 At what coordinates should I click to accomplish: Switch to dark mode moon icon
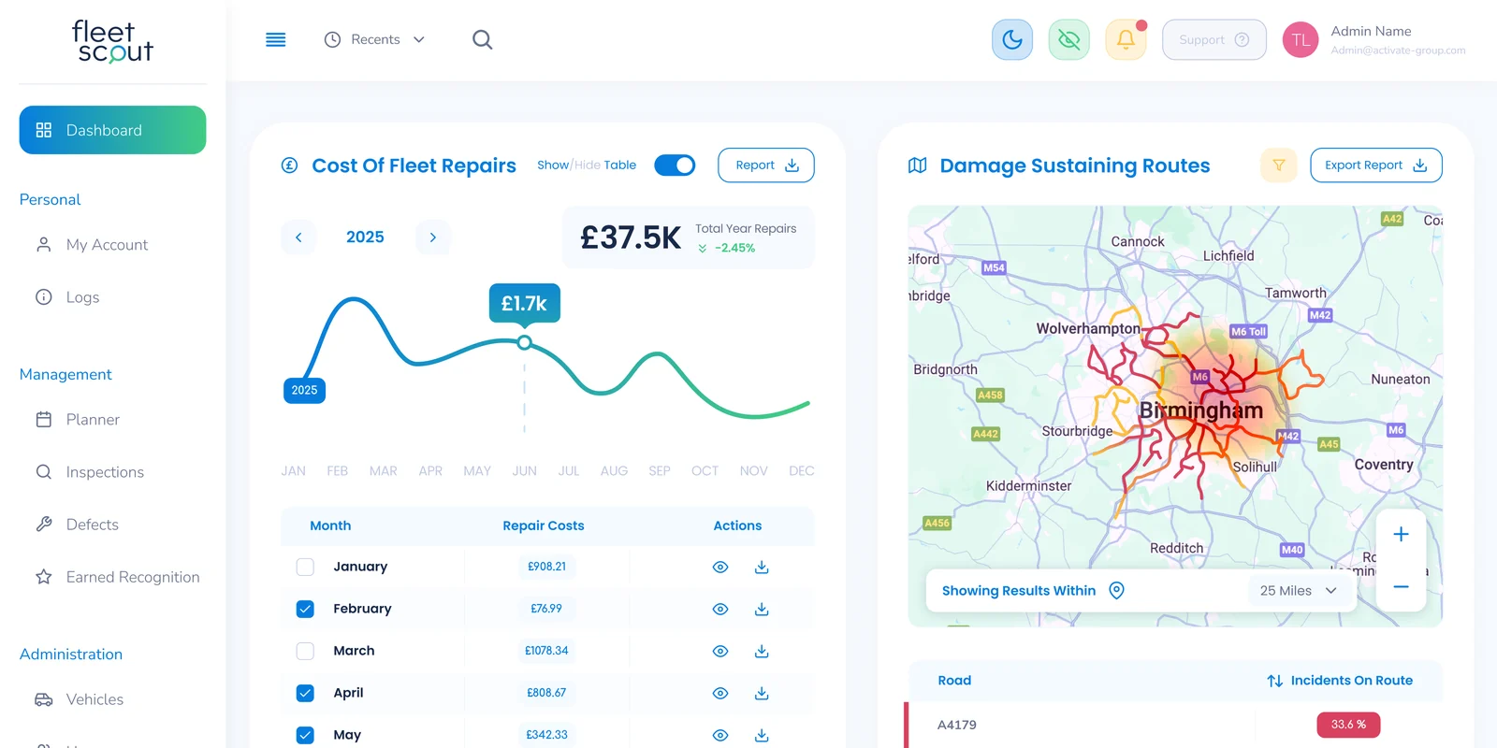1012,39
